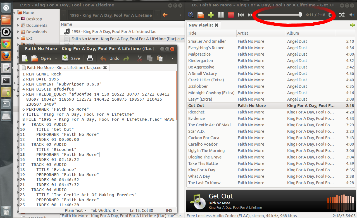
Task: Click the line 'TITLE "Ricochet"' in the editor
Action: pyautogui.click(x=56, y=150)
